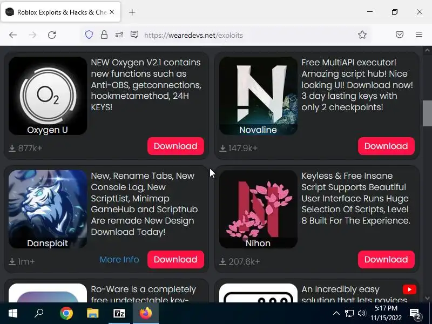The width and height of the screenshot is (432, 324).
Task: Open More Info for Dansploit
Action: [119, 260]
